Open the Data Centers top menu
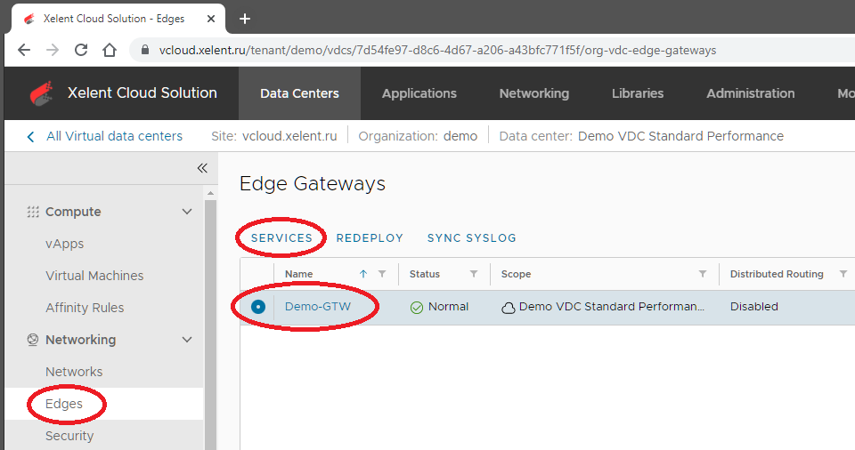Viewport: 855px width, 450px height. [x=299, y=93]
